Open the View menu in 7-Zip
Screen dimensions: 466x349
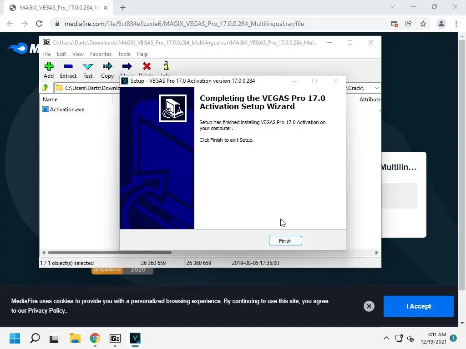pyautogui.click(x=78, y=54)
